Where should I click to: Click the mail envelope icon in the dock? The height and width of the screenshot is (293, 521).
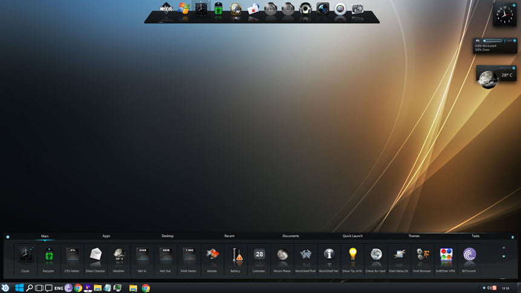(x=253, y=9)
